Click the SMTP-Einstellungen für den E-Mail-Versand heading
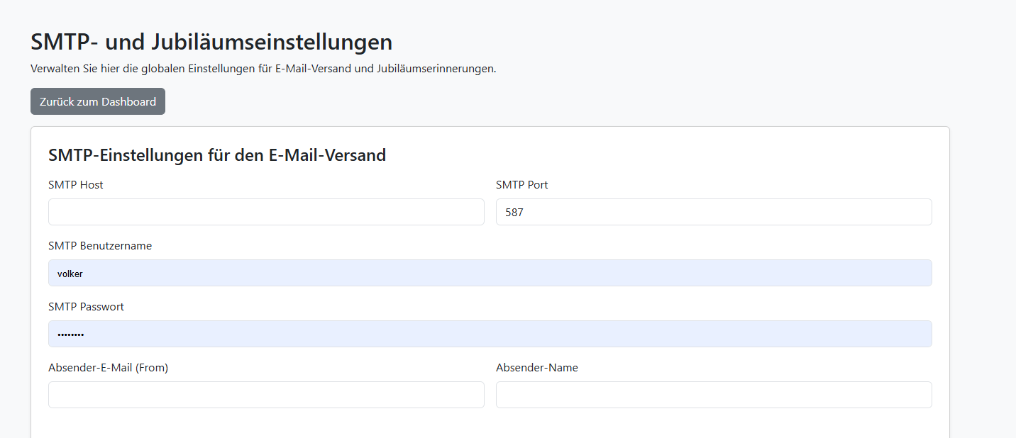 (x=217, y=155)
